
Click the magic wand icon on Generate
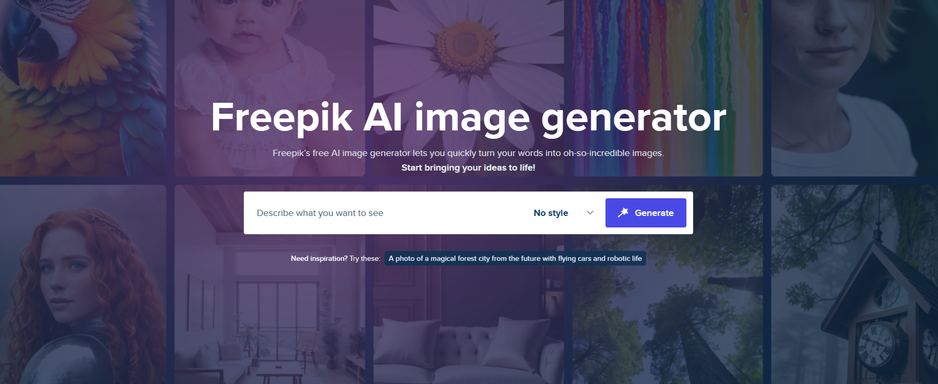tap(623, 213)
